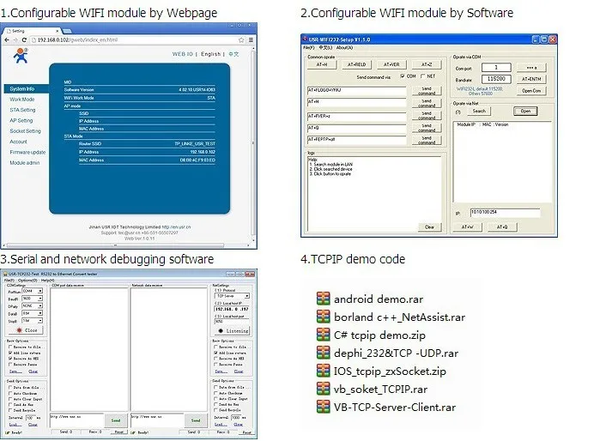Toggle COM-side Add line return checkbox

10,353
